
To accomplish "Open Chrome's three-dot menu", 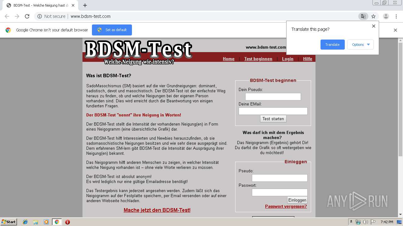I will point(396,16).
